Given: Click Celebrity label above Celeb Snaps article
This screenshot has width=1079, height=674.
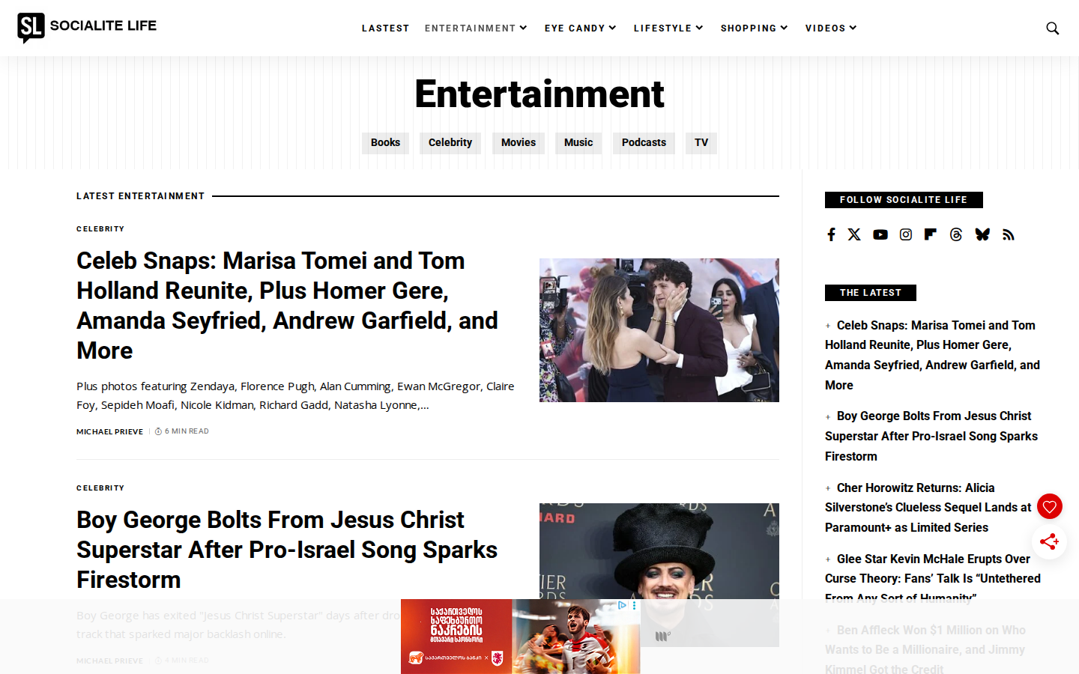Looking at the screenshot, I should [100, 229].
